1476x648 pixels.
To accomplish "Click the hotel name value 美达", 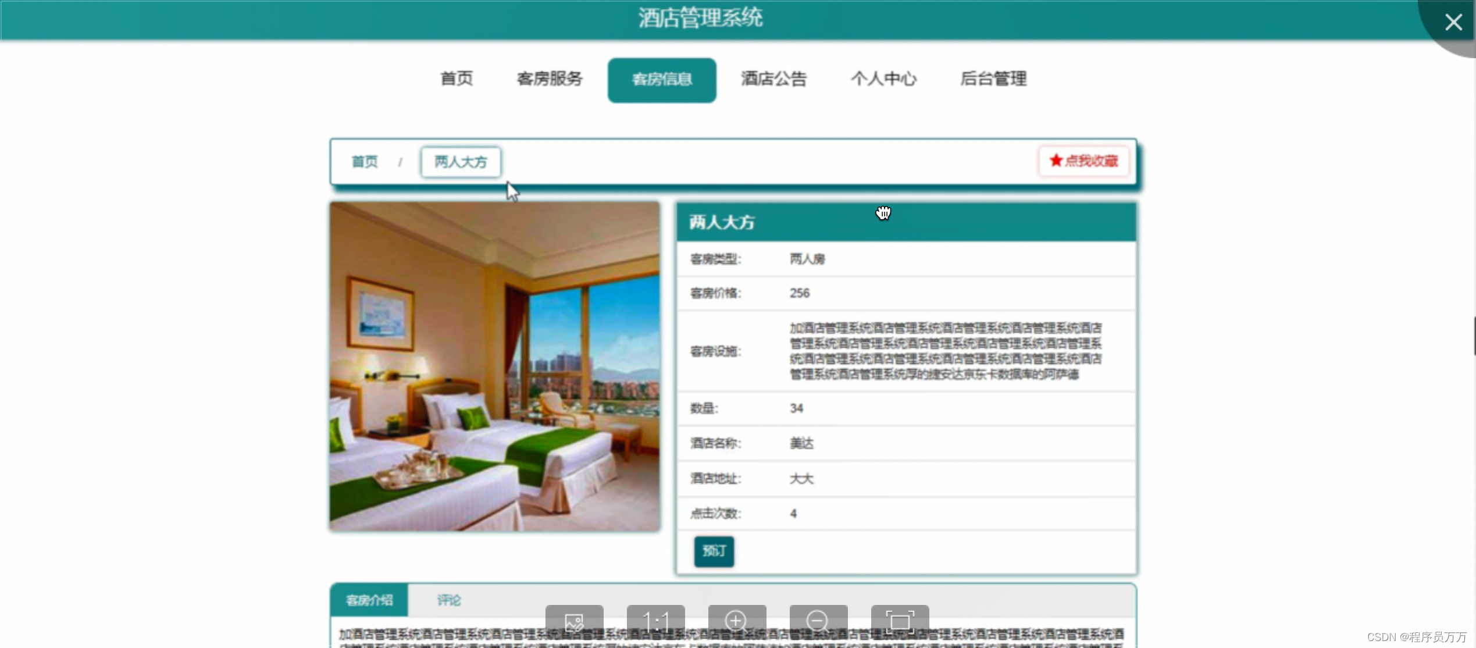I will click(801, 443).
